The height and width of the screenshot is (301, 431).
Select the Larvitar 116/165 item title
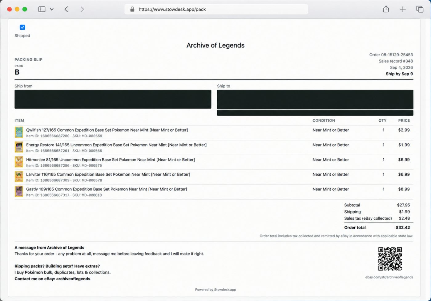coord(108,174)
